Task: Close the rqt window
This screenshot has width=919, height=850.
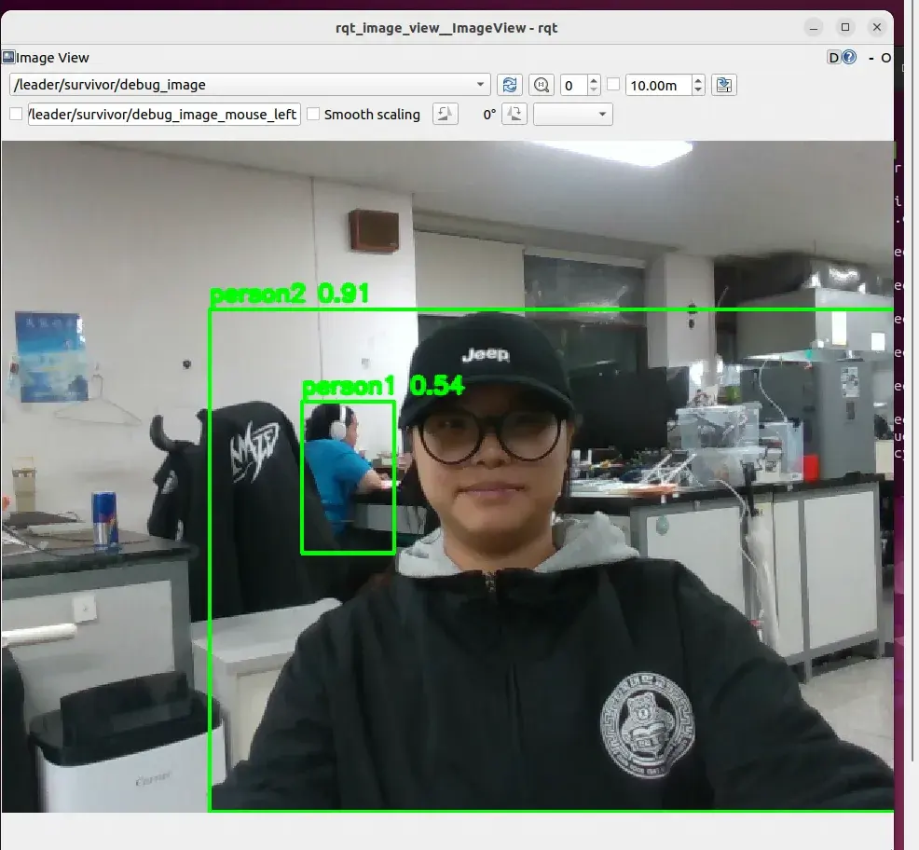Action: coord(877,27)
